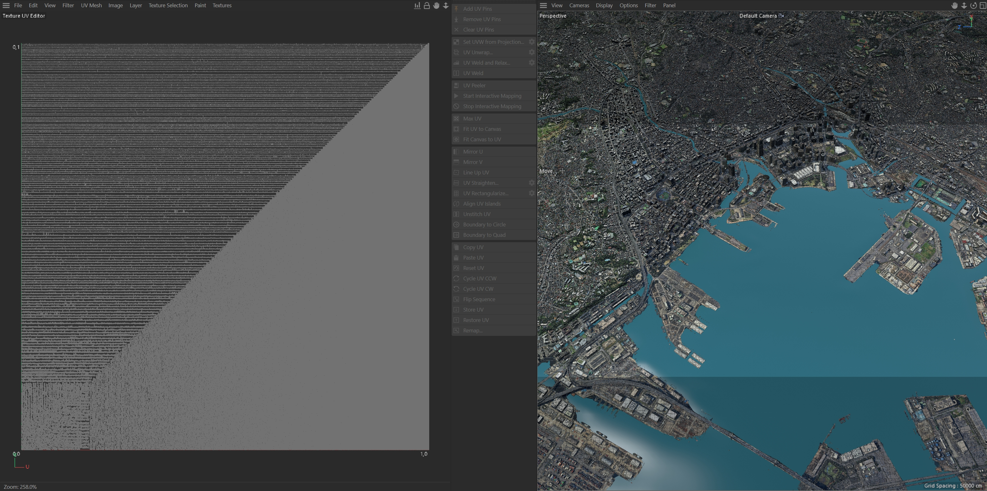Image resolution: width=987 pixels, height=491 pixels.
Task: Click the zoom arrow icon in Perspective viewport
Action: click(964, 5)
